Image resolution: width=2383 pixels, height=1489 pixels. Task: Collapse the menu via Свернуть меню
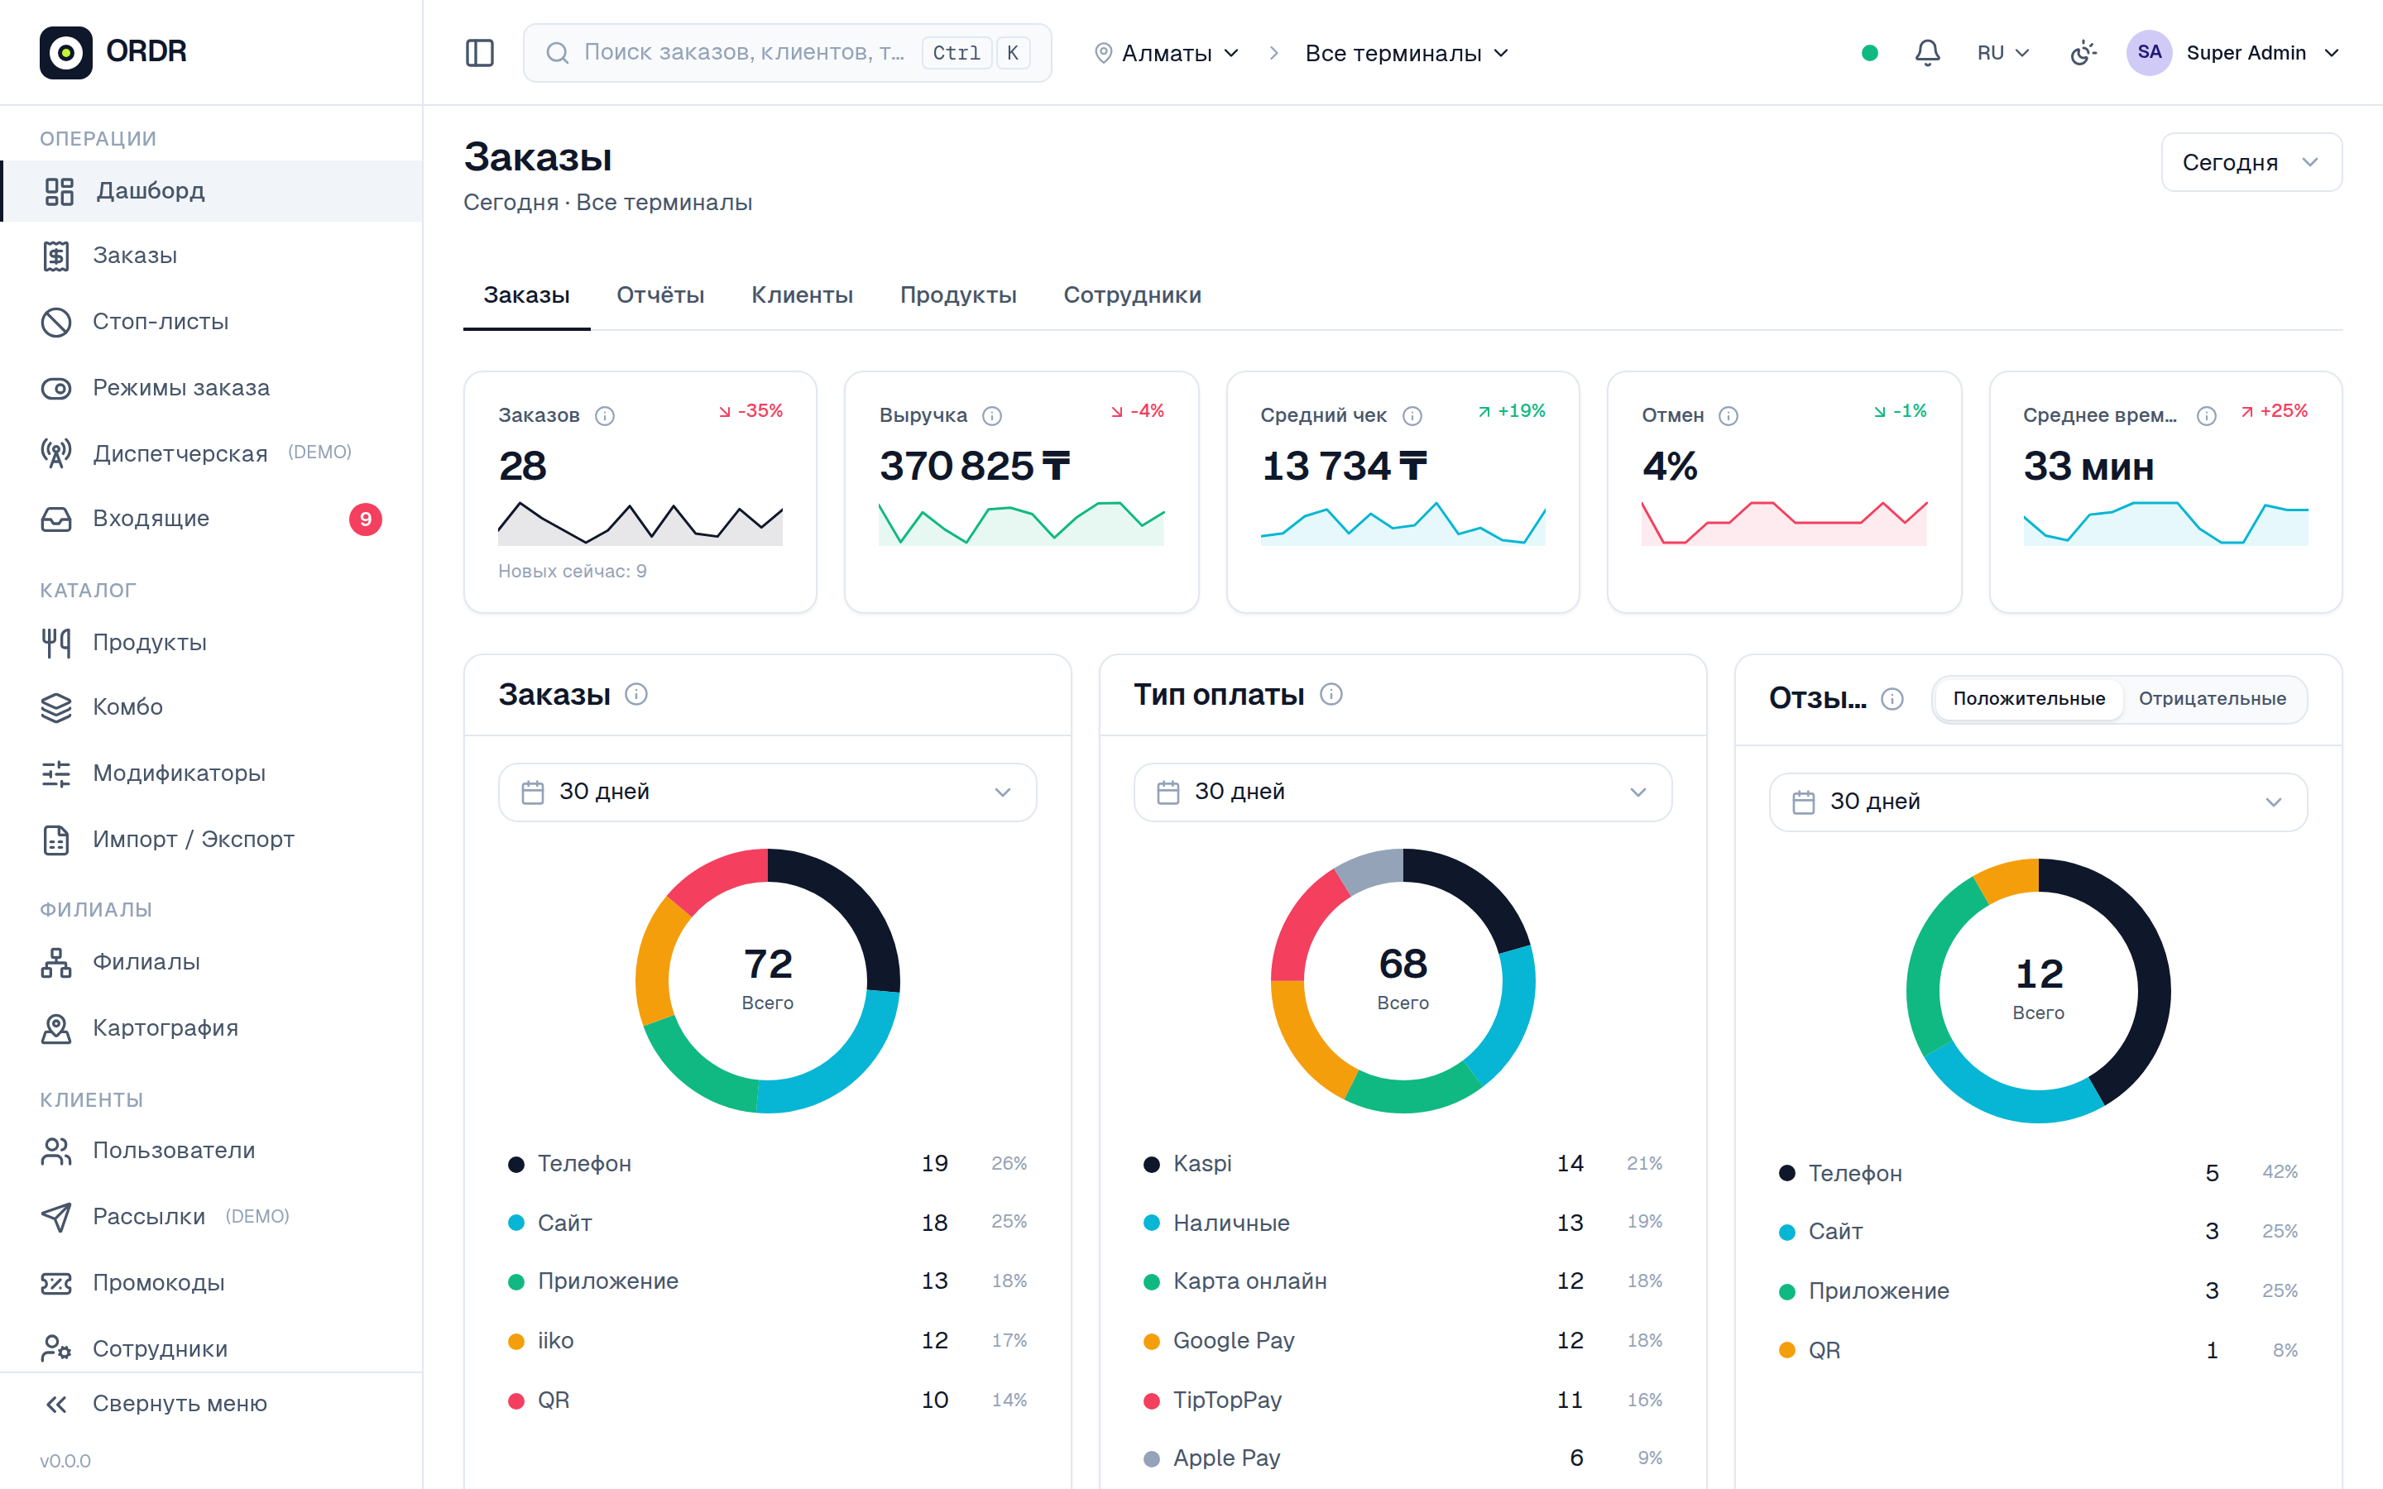tap(213, 1403)
